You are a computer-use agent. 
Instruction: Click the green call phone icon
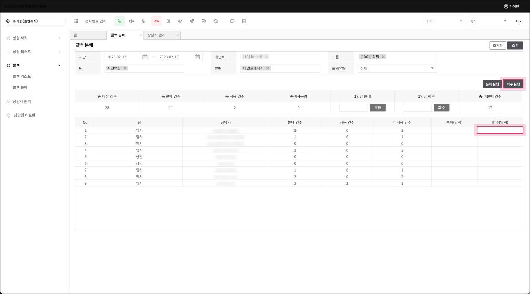click(119, 21)
